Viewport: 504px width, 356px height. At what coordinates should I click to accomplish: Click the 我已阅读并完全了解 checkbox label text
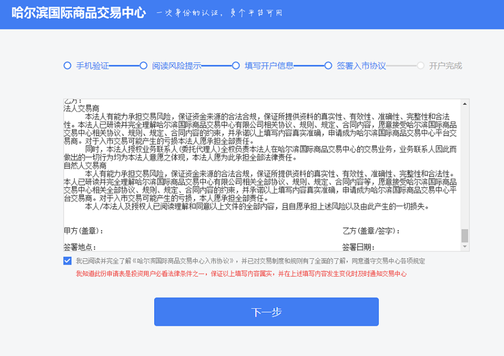pyautogui.click(x=250, y=261)
